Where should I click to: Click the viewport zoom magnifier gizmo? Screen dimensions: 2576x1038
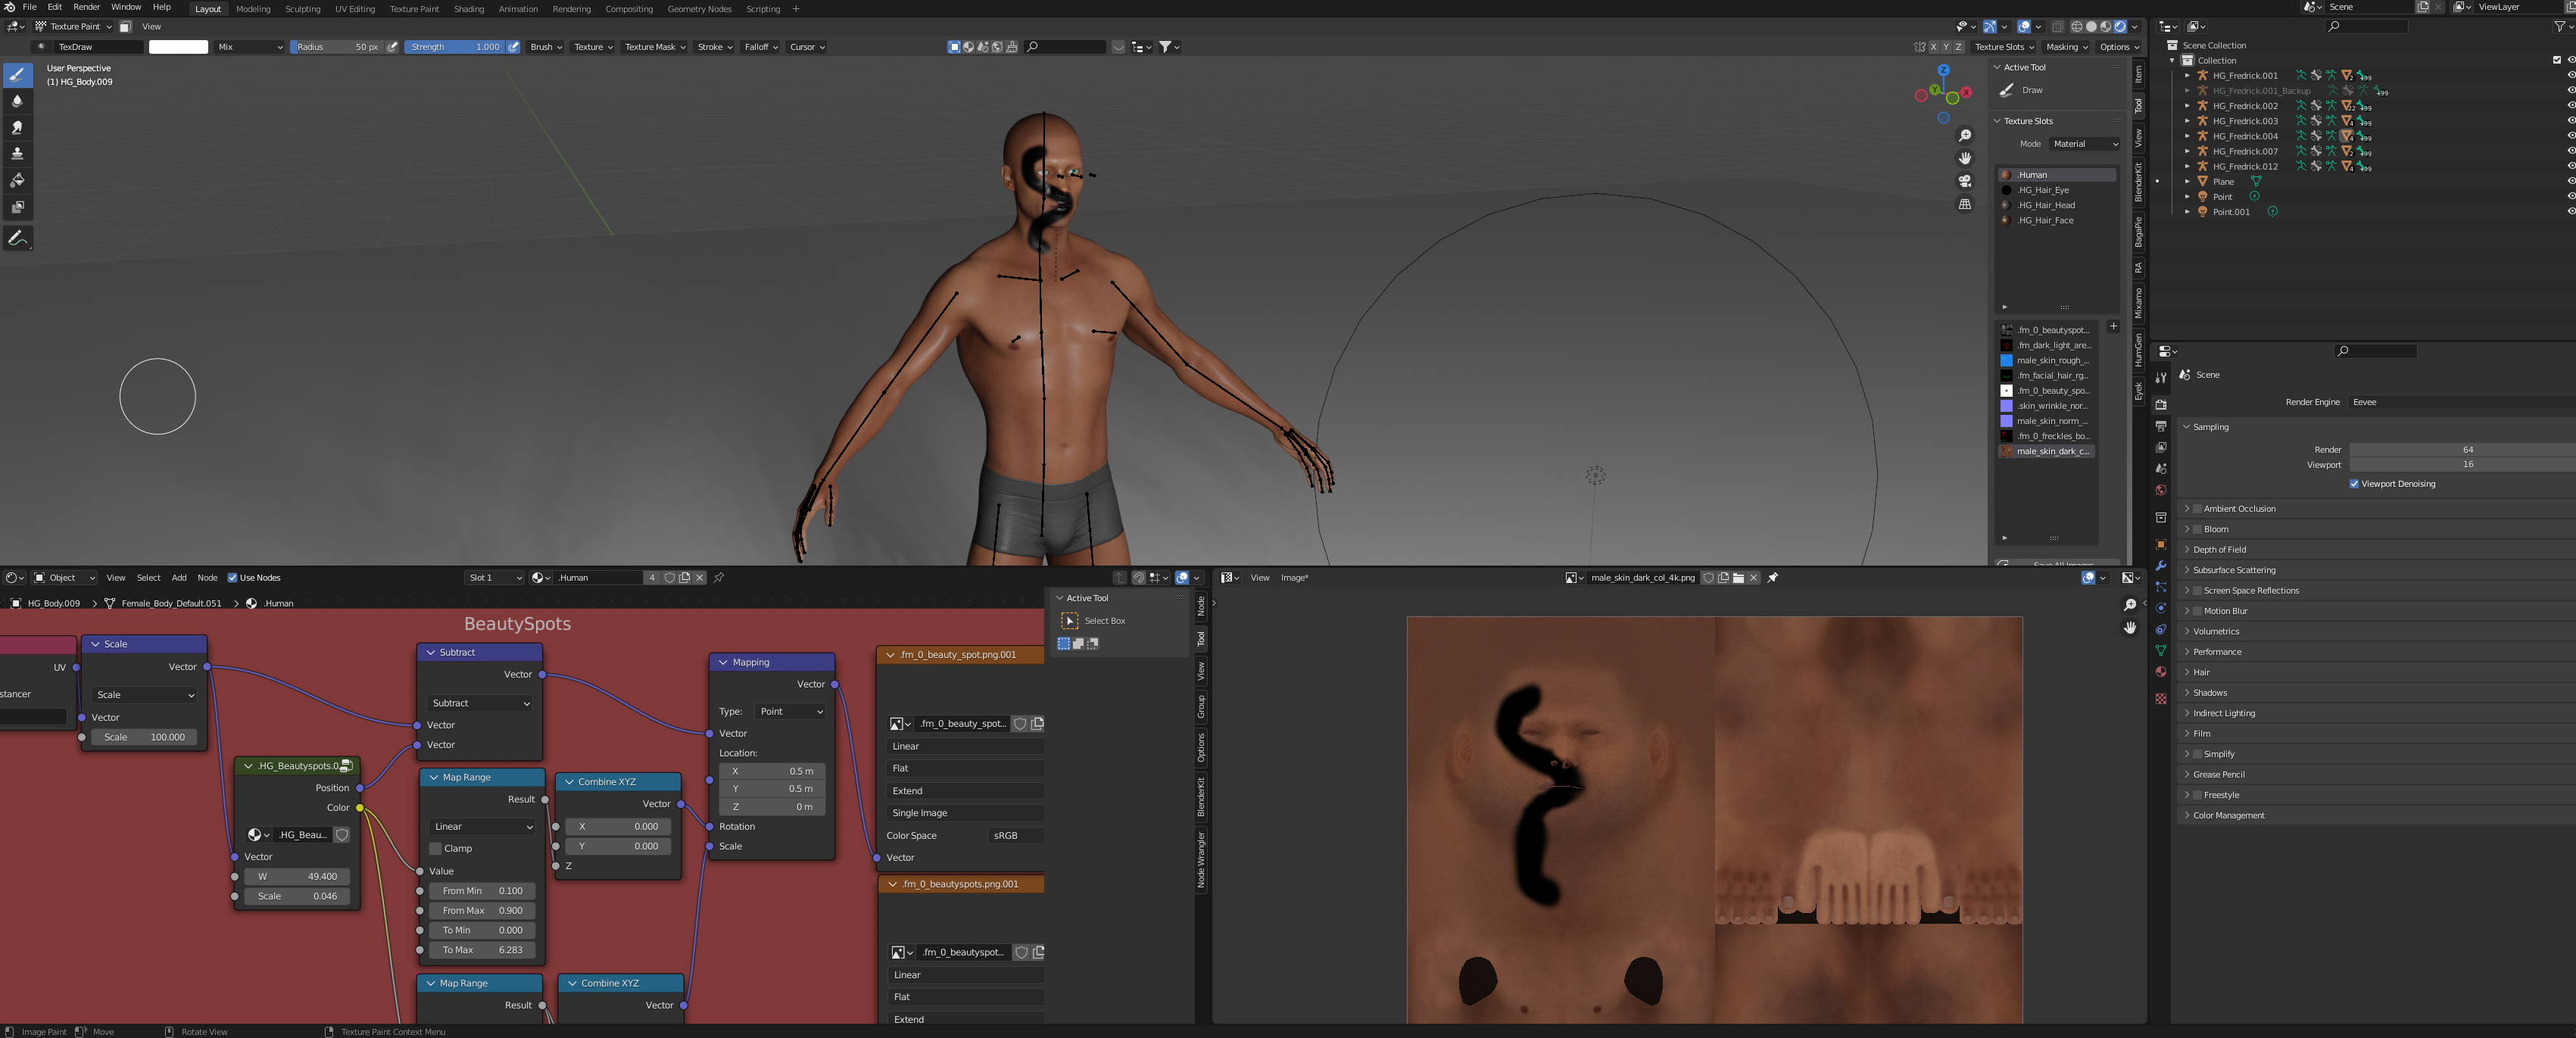(1964, 136)
